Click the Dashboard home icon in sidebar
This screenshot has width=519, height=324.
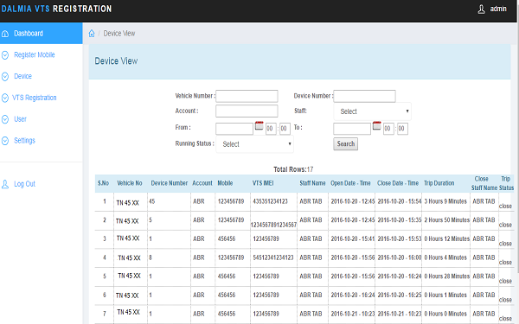(5, 34)
